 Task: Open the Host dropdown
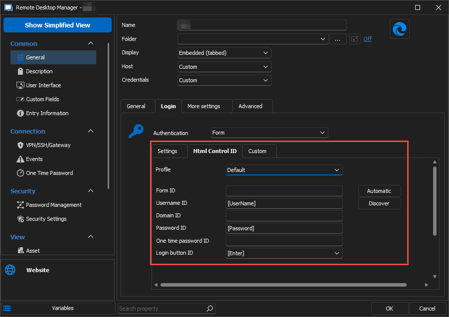click(224, 67)
